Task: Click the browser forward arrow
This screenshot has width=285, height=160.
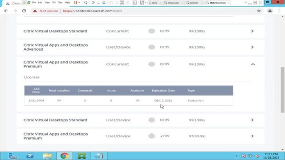Action: click(x=15, y=11)
